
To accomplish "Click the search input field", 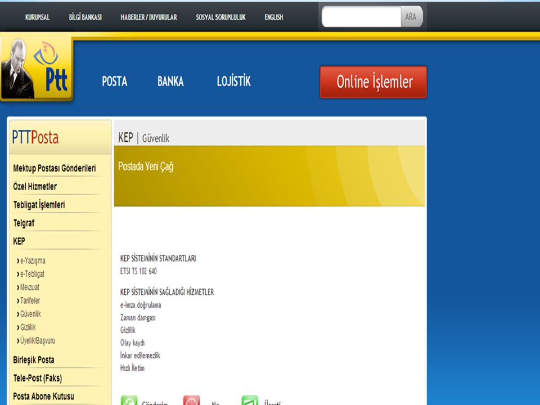I will (x=361, y=16).
